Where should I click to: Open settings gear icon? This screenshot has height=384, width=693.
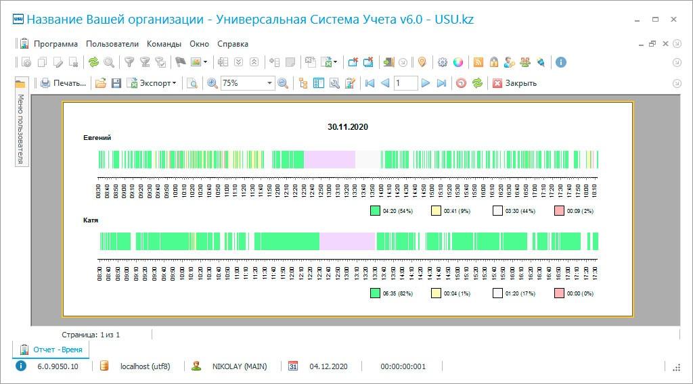pyautogui.click(x=443, y=62)
